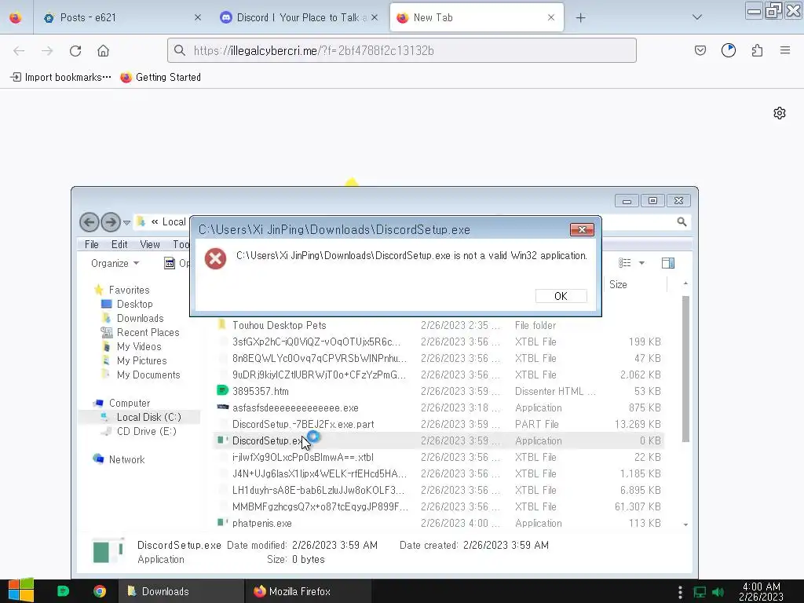804x603 pixels.
Task: Open Firefox account profile icon
Action: (x=728, y=50)
